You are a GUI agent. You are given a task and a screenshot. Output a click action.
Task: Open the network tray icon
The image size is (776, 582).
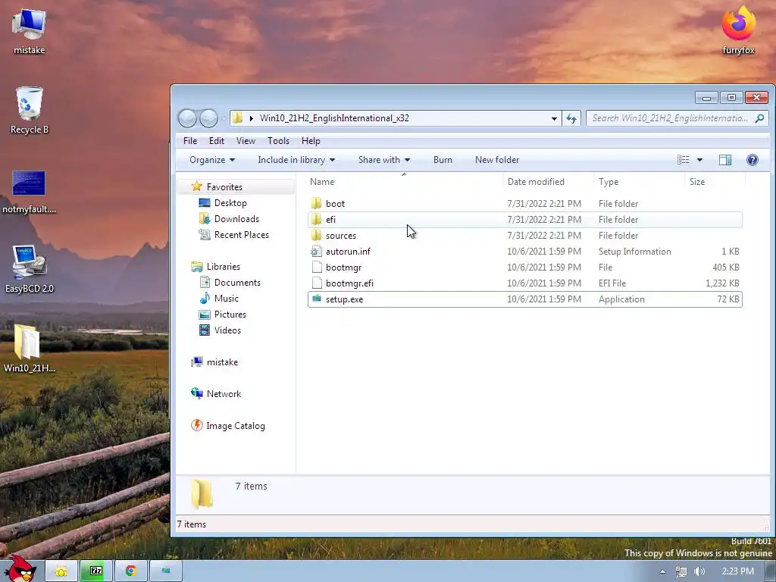681,571
